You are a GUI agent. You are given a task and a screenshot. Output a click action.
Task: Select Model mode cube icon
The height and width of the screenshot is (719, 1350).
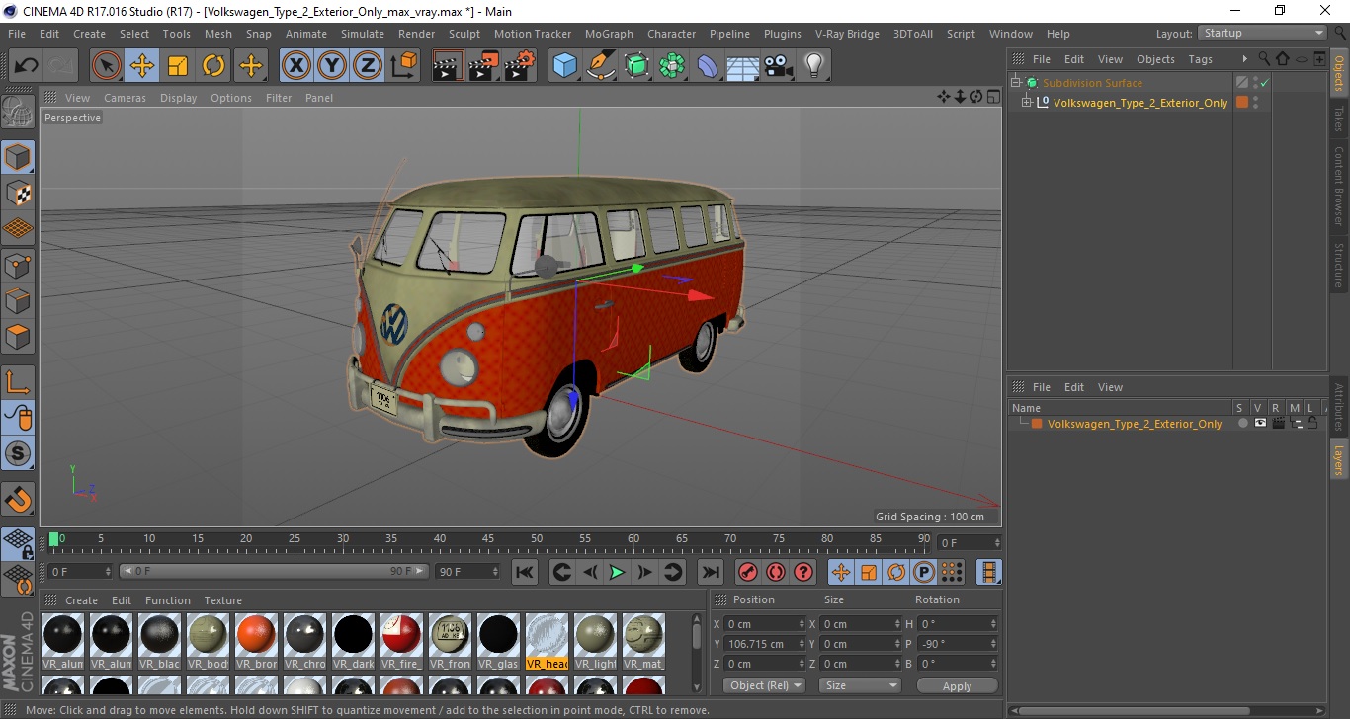18,157
